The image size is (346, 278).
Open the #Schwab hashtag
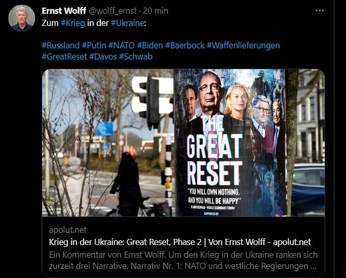pos(136,56)
